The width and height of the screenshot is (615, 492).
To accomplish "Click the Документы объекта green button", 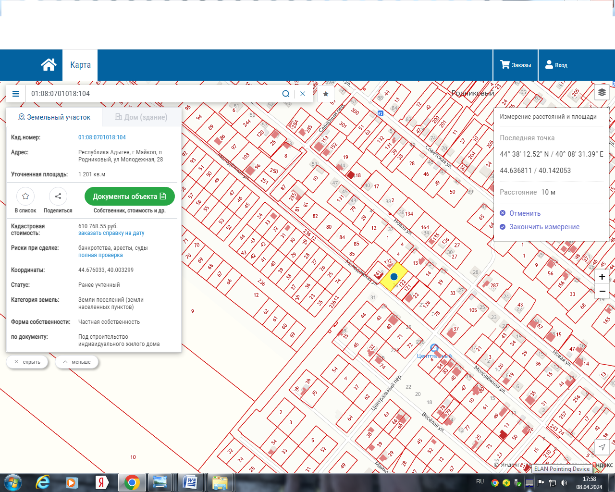I will [129, 197].
